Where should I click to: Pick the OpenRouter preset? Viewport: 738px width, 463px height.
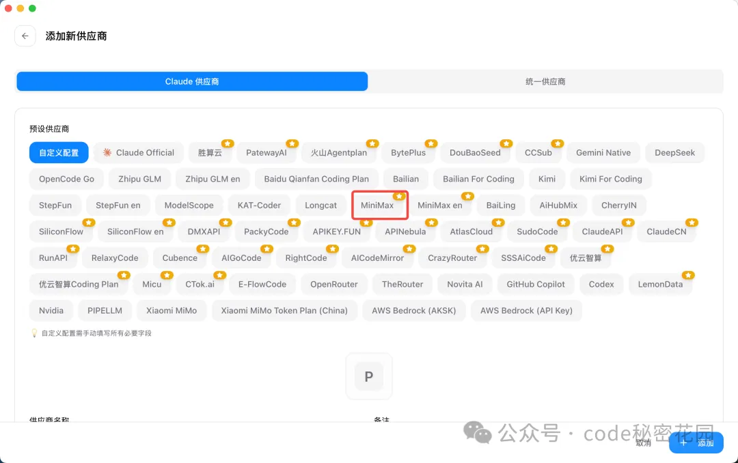334,284
